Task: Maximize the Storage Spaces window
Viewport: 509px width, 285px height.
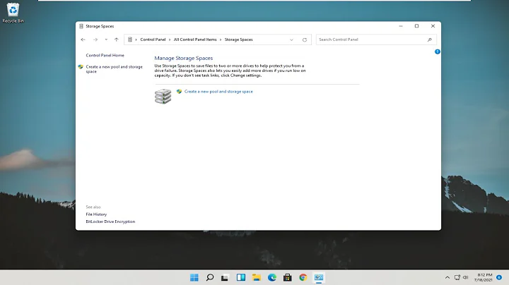Action: (x=416, y=26)
